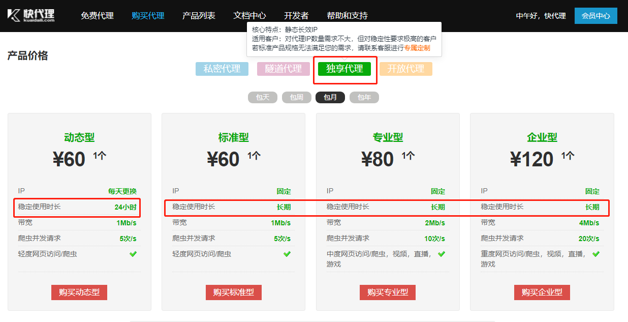This screenshot has width=628, height=322.
Task: Choose the 包月 billing period
Action: tap(330, 97)
